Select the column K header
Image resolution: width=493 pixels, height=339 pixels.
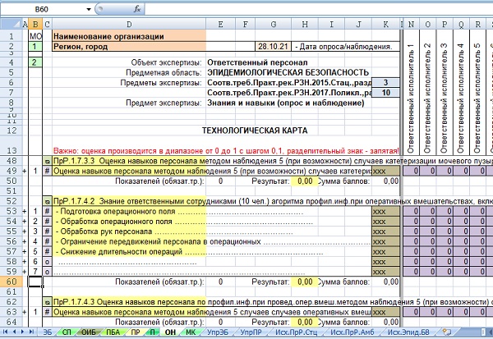click(x=386, y=25)
